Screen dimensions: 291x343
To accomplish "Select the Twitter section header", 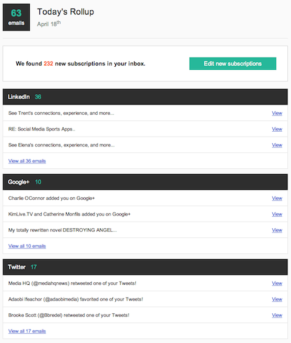I will tap(145, 267).
